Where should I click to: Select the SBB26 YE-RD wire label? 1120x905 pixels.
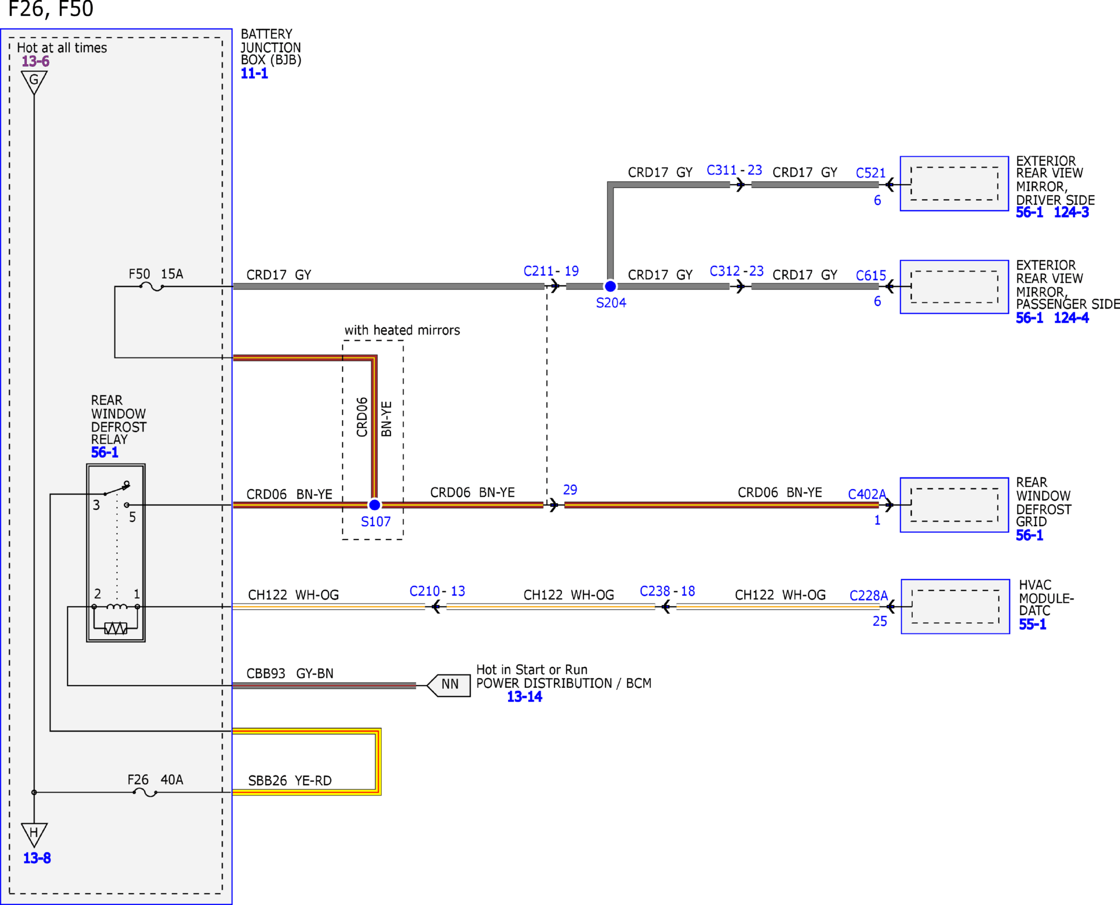tap(290, 781)
